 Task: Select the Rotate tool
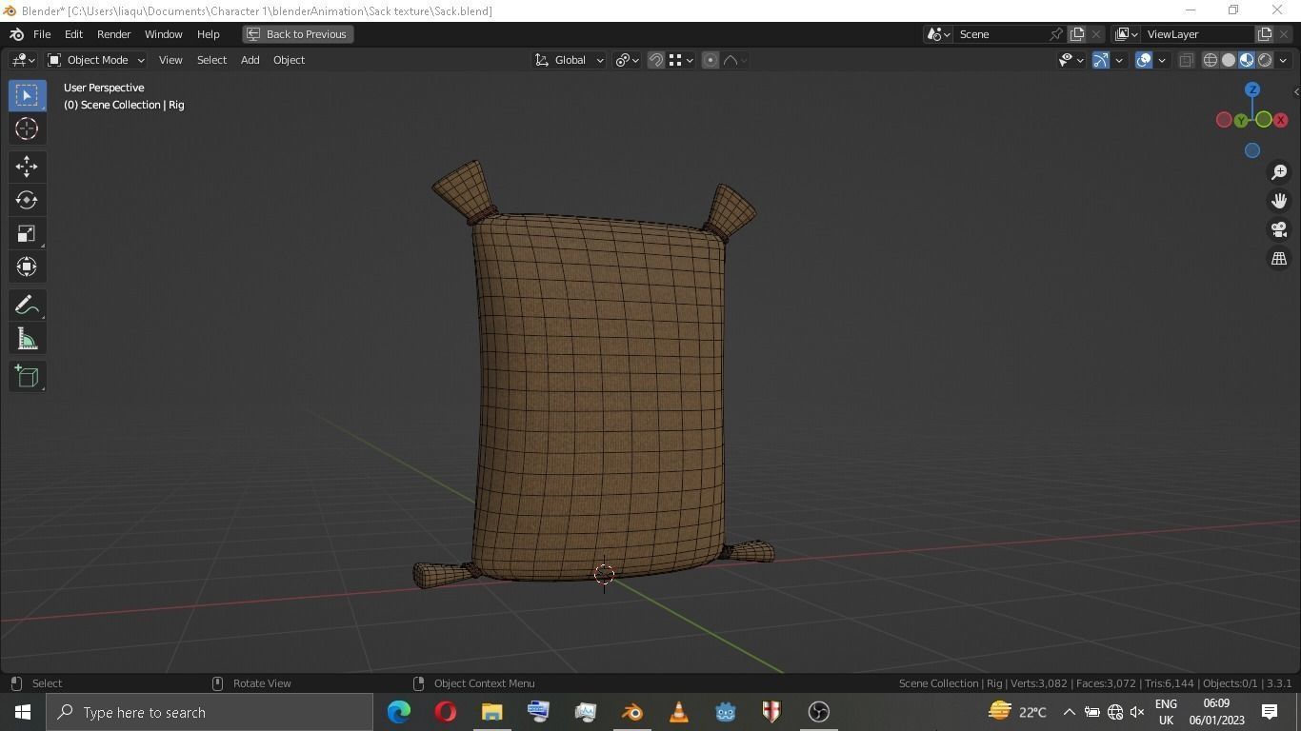click(26, 200)
